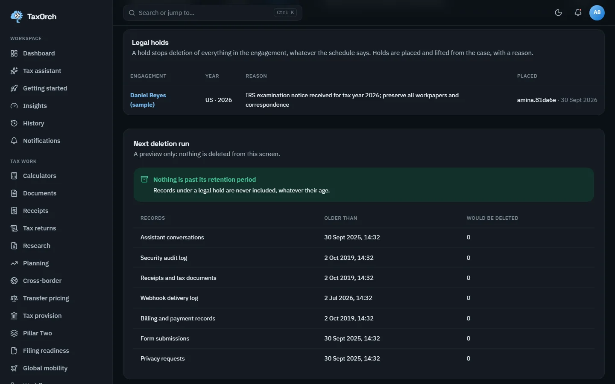Click the Receipts icon in sidebar

coord(14,211)
